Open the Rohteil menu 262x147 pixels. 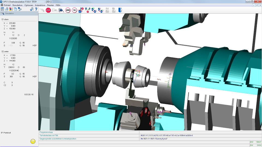tap(7, 5)
